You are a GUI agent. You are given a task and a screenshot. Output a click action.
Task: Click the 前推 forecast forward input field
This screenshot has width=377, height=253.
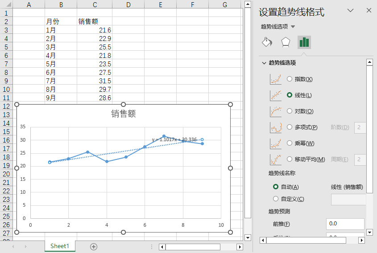(345, 224)
